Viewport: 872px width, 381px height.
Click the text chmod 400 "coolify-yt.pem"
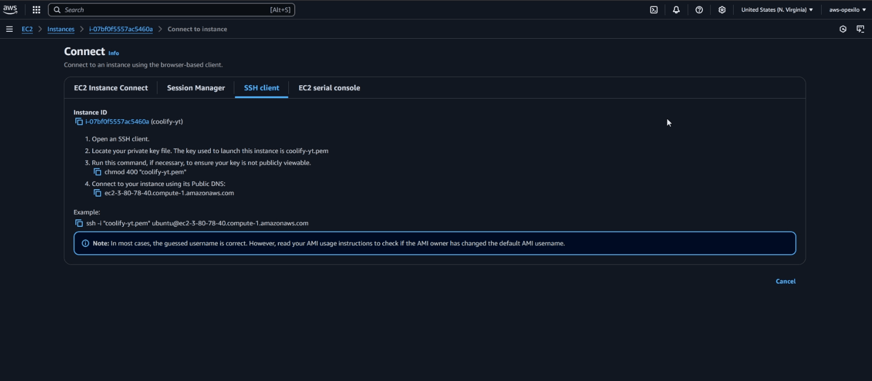point(145,172)
